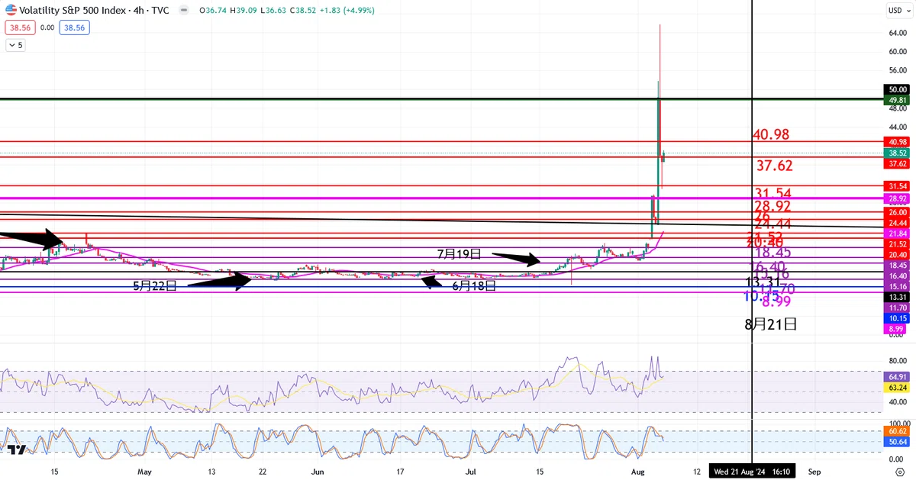Select the 7月19日 text annotation
The image size is (916, 480).
(x=459, y=253)
